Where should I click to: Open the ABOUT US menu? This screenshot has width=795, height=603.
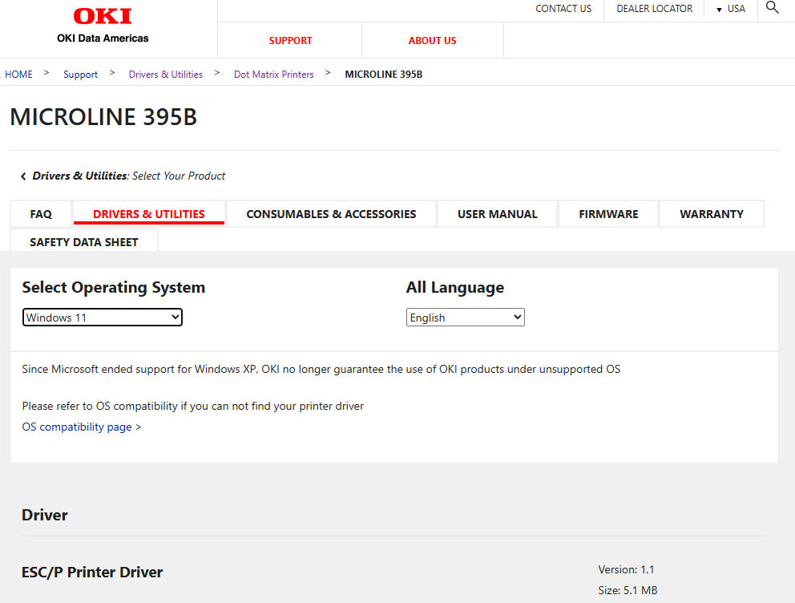[x=432, y=41]
